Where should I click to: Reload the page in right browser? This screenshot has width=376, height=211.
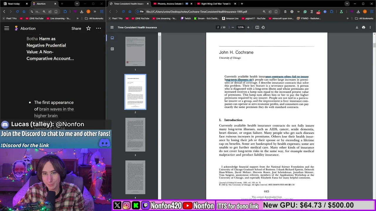123,12
